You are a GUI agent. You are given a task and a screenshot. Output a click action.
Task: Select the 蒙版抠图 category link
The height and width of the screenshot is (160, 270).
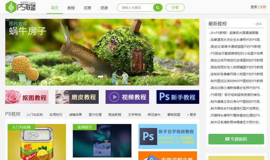[174, 114]
